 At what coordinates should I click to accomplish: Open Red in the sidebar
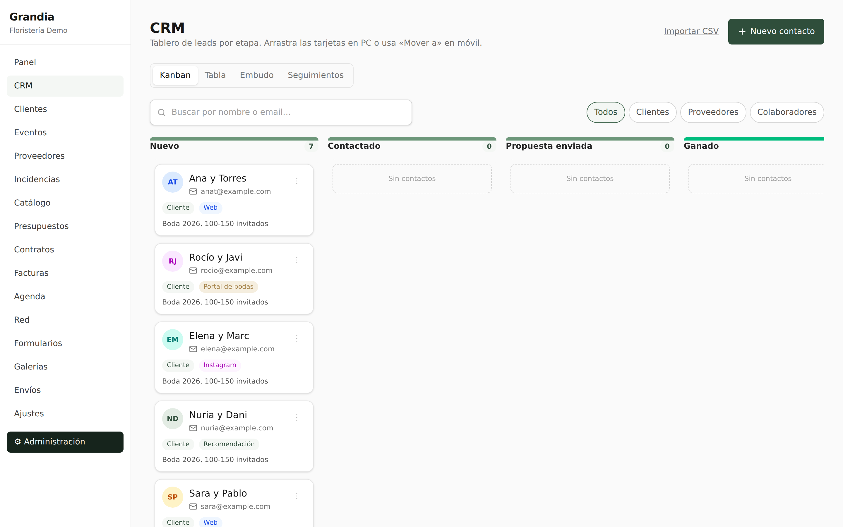tap(65, 320)
